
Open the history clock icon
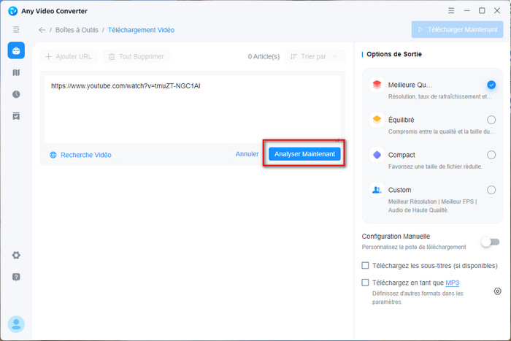pos(16,94)
